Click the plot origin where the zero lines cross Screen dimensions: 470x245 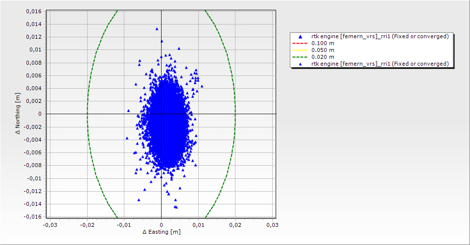click(x=161, y=114)
